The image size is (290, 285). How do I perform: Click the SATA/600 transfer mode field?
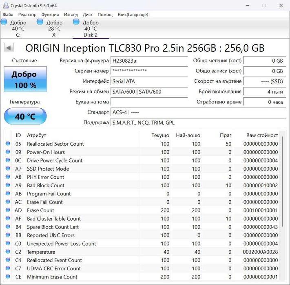[x=149, y=92]
